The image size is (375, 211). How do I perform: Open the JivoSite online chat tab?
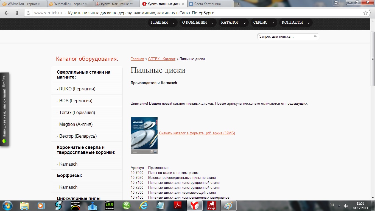5,109
